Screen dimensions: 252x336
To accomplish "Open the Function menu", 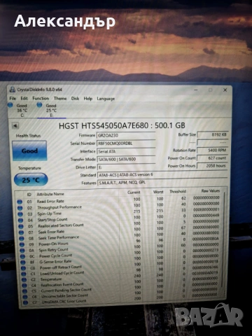I will 41,99.
